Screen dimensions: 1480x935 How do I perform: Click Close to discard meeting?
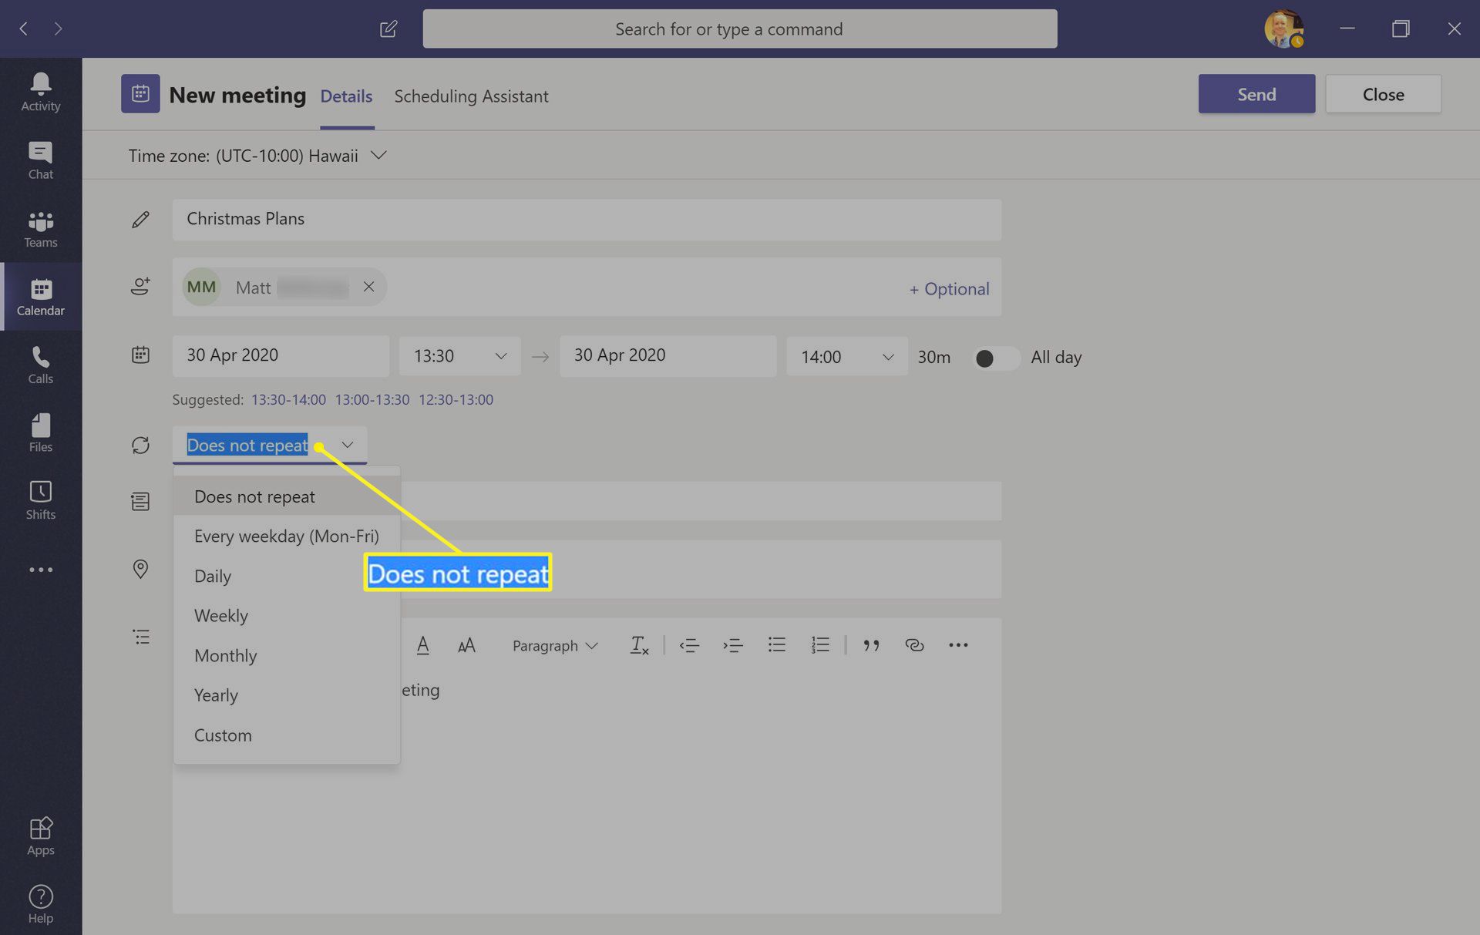(1382, 94)
